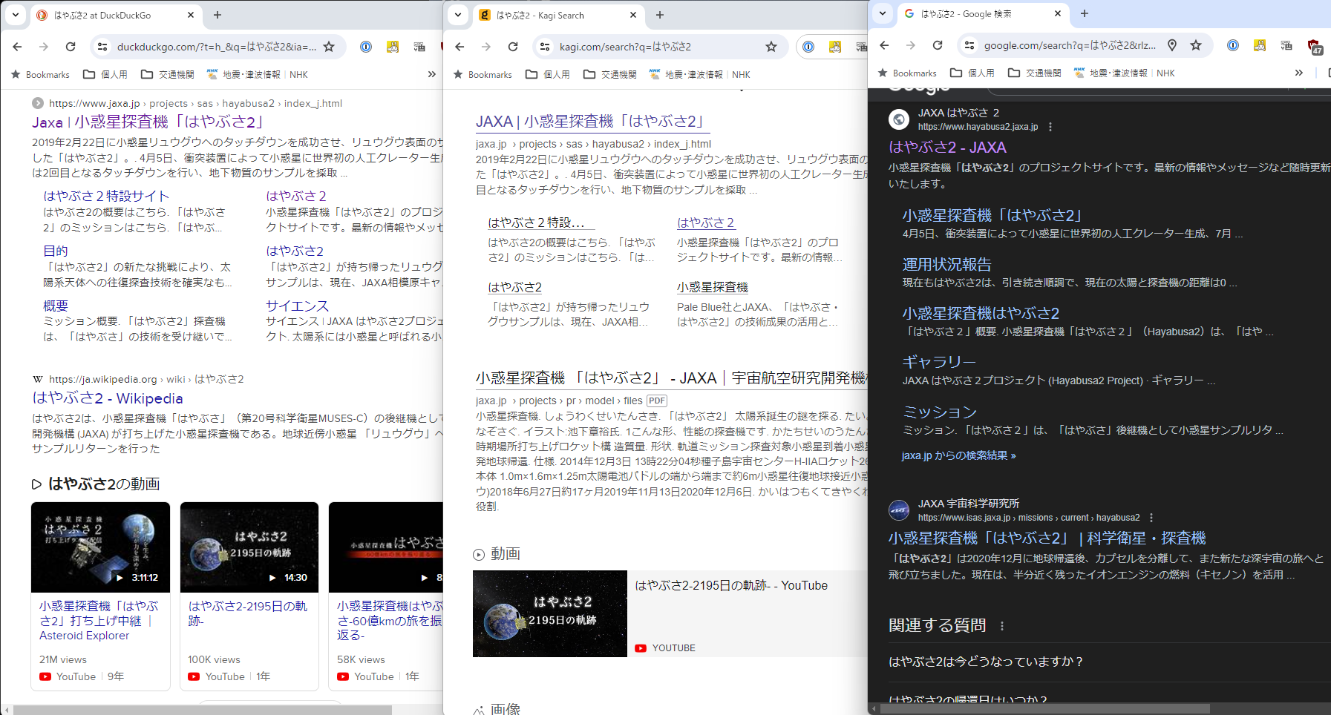Reload the DuckDuckGo search page

click(x=71, y=47)
